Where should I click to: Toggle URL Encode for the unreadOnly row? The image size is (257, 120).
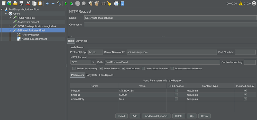176,99
